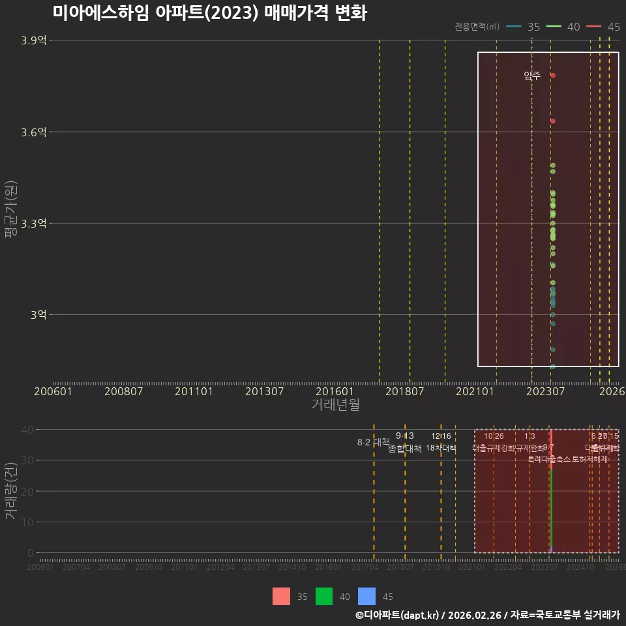Click the 12·16 policy marker label
The image size is (626, 626).
point(441,436)
